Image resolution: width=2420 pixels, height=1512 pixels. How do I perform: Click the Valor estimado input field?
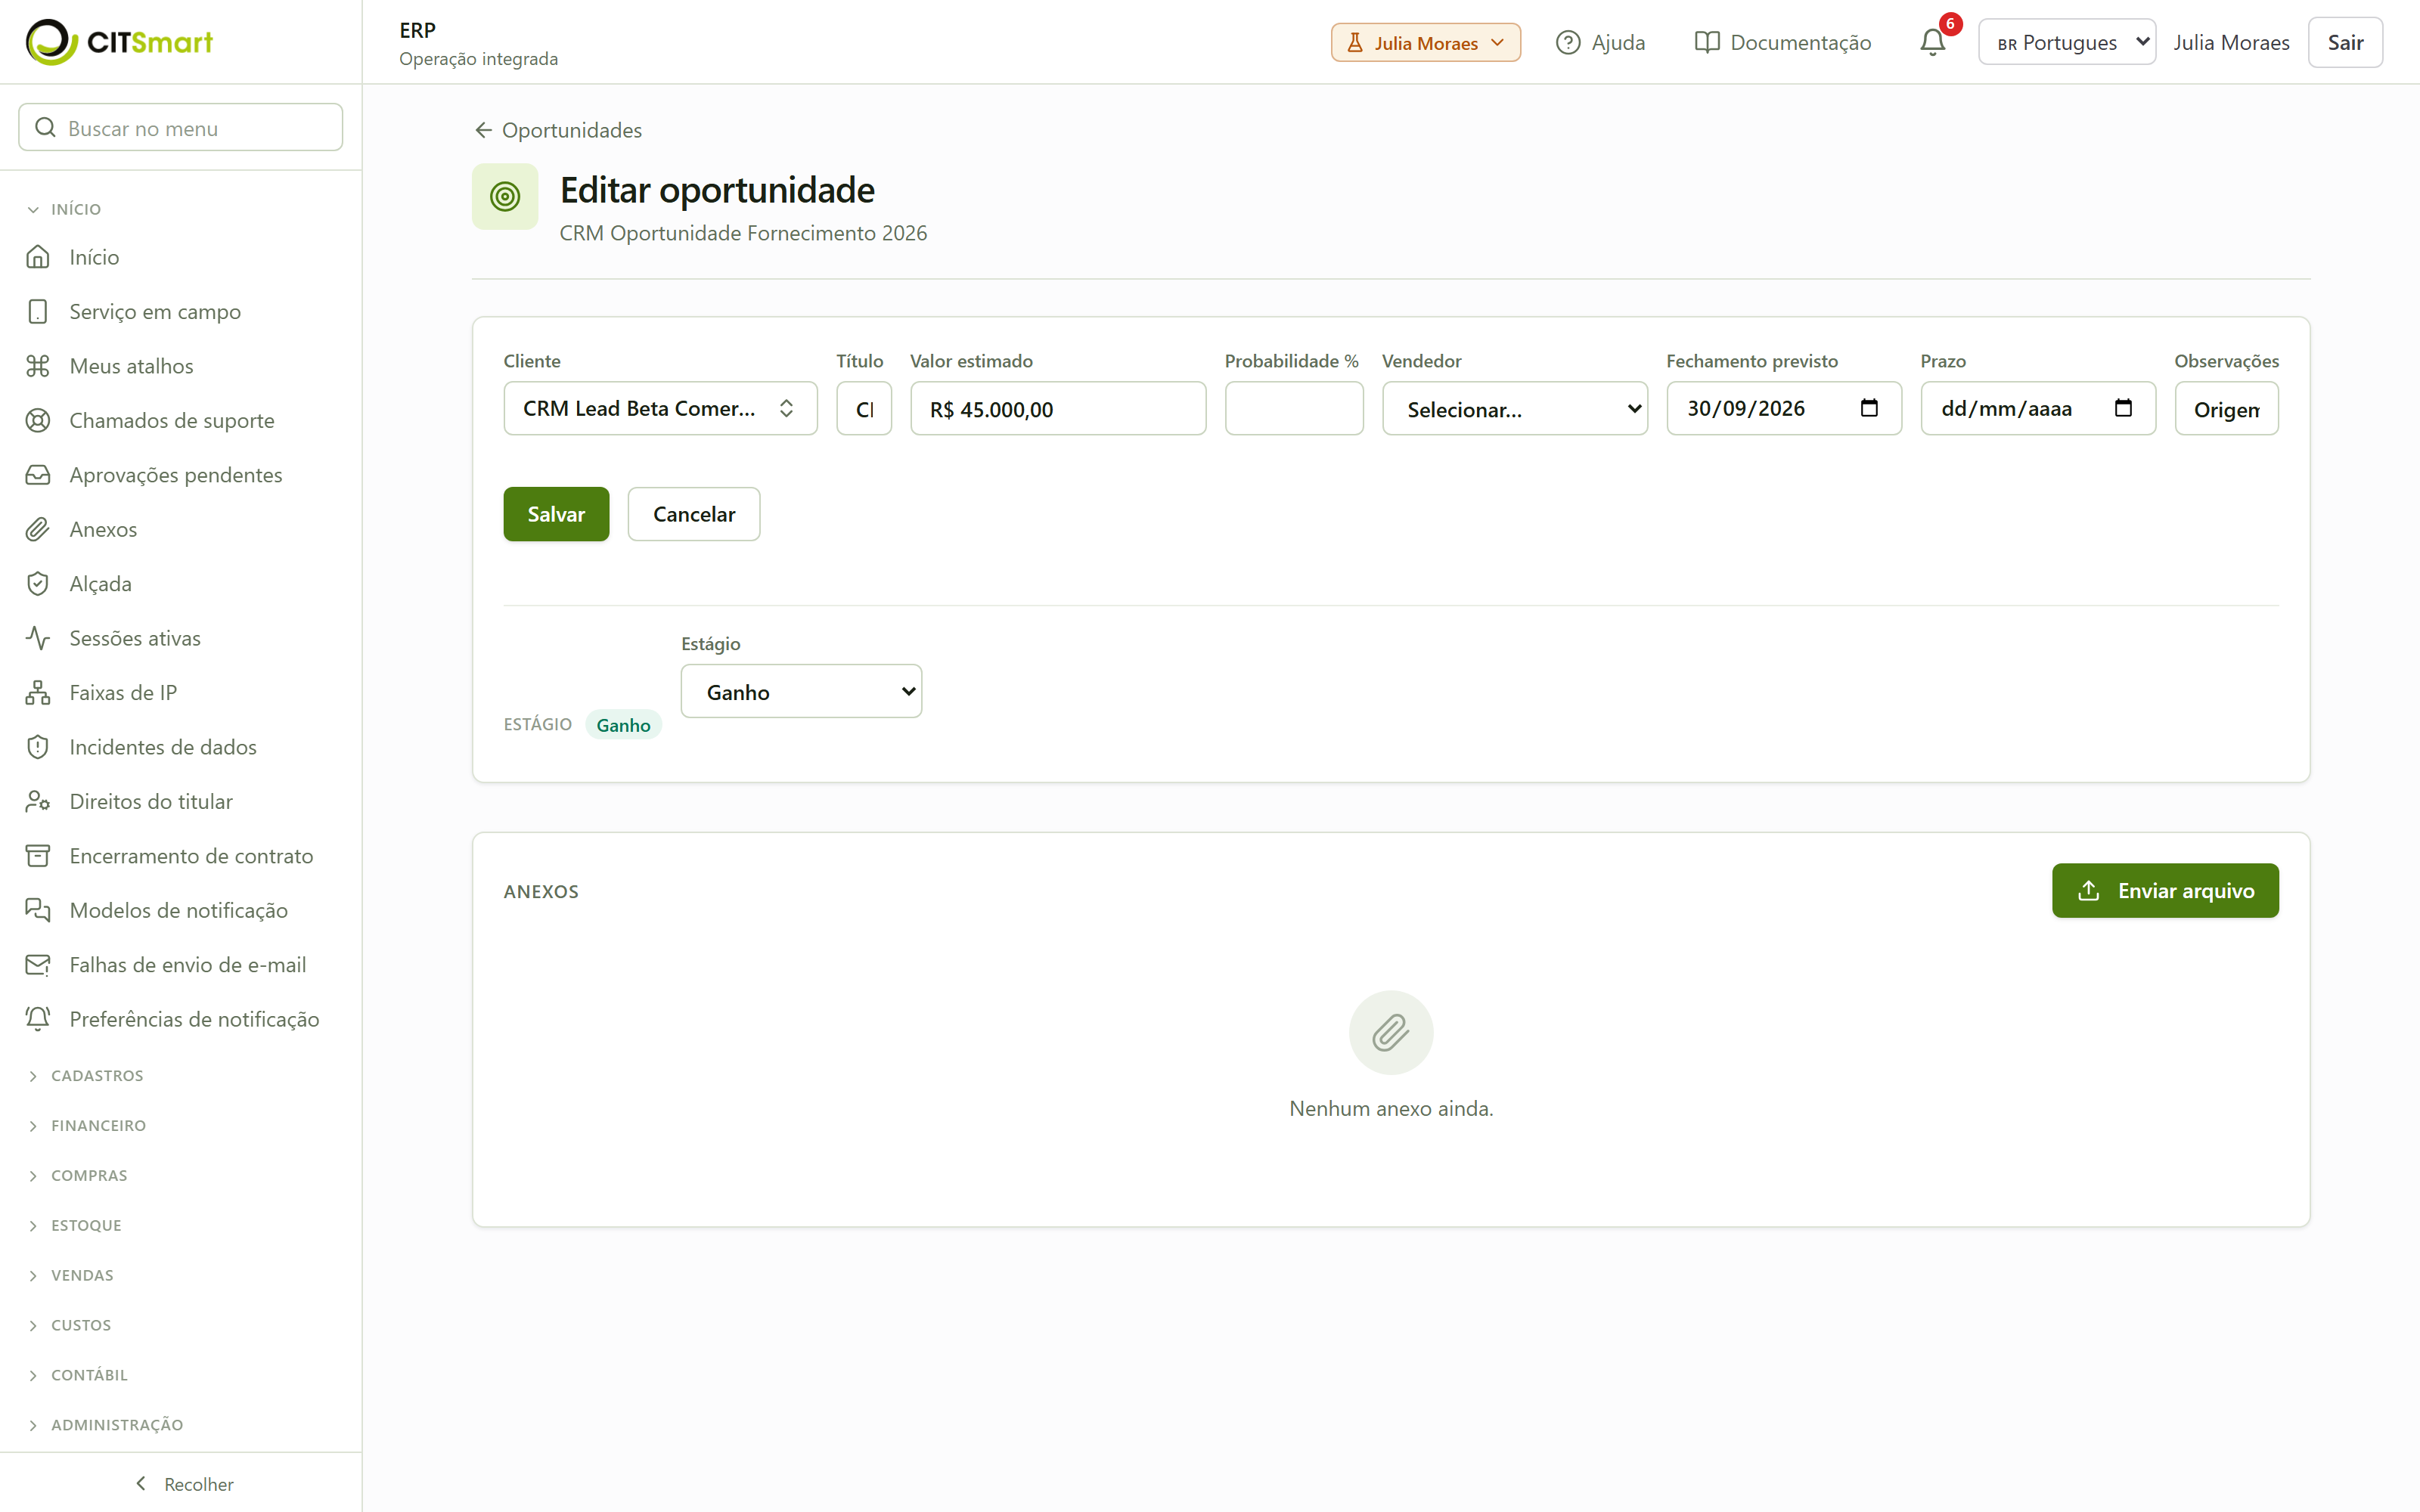pyautogui.click(x=1058, y=408)
